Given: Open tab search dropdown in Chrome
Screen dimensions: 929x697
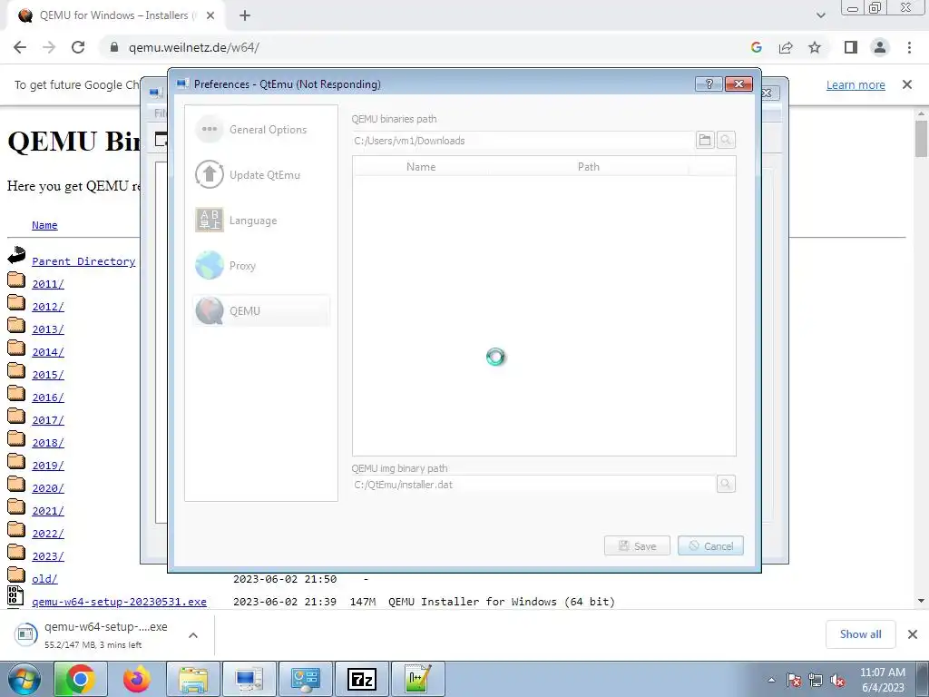Looking at the screenshot, I should [820, 15].
